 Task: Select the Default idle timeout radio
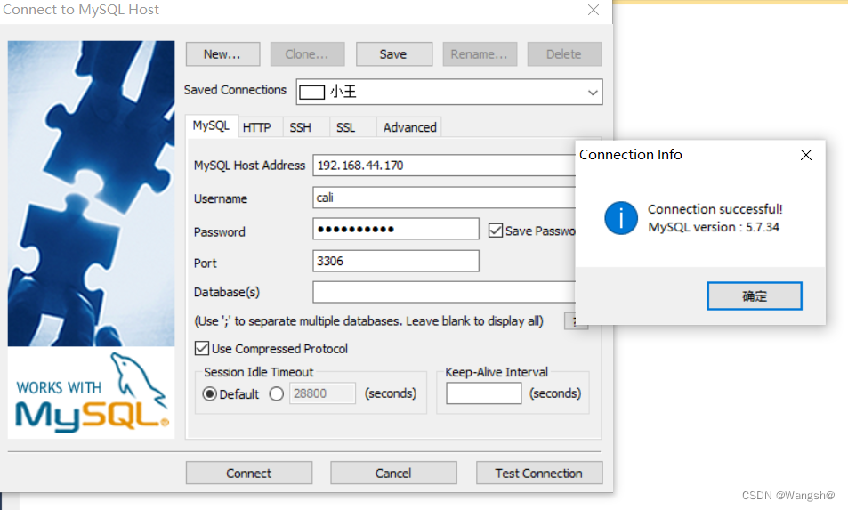click(x=210, y=393)
